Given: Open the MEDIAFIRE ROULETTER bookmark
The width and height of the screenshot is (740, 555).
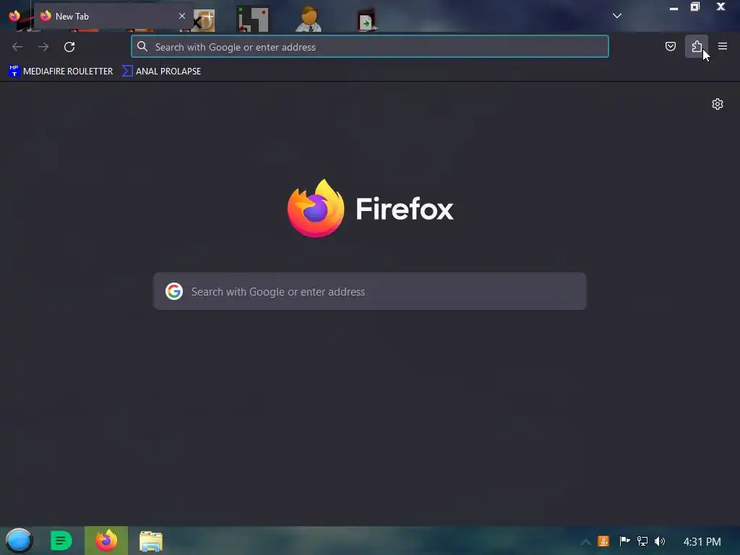Looking at the screenshot, I should [x=61, y=72].
